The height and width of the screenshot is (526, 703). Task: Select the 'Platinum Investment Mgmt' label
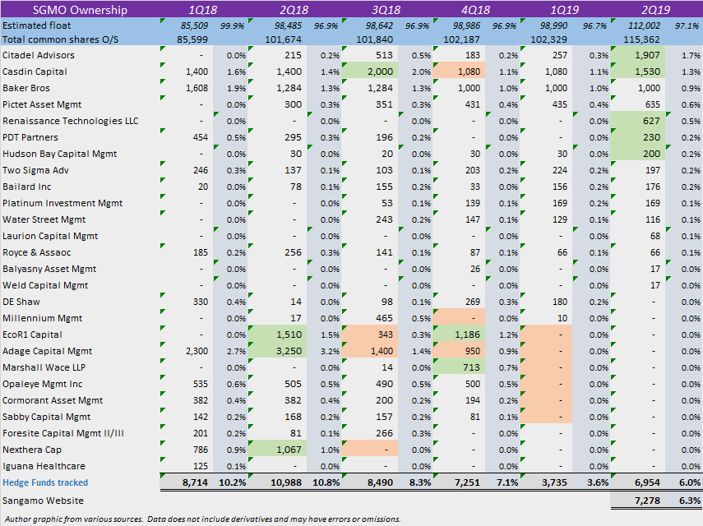pyautogui.click(x=62, y=203)
